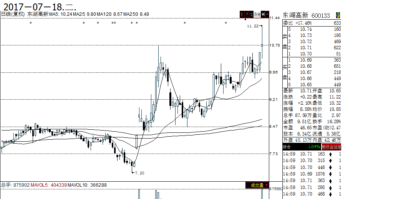Viewport: 416px width, 199px height.
Task: Click the 委比 +17.46% row
Action: coord(312,23)
